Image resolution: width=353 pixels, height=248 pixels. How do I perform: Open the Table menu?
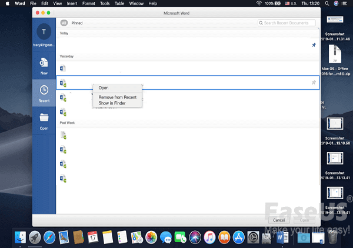tap(119, 4)
